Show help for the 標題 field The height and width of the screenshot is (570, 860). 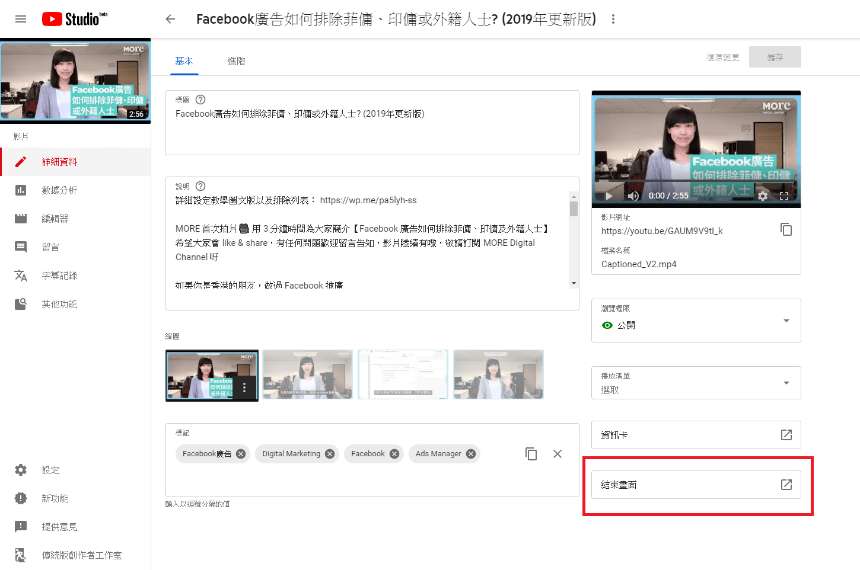(x=200, y=100)
